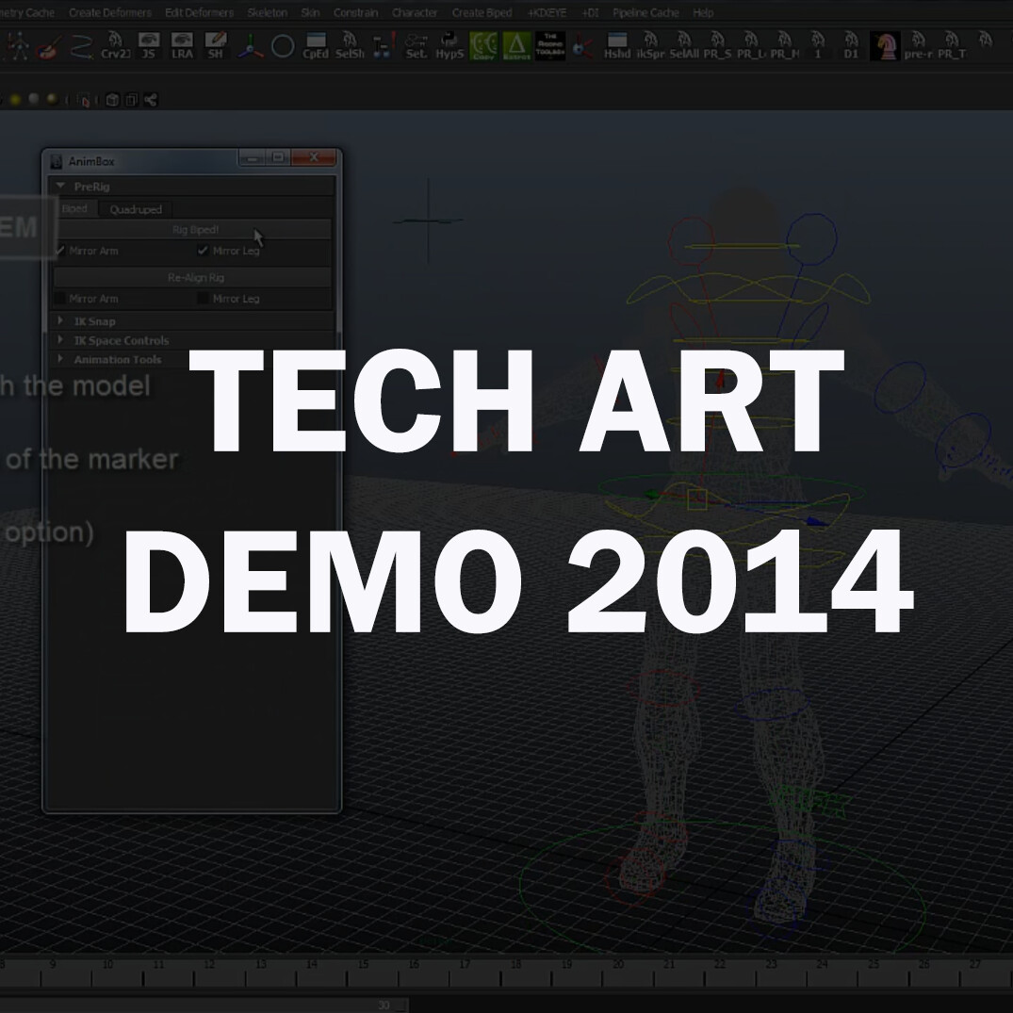Select the SelSh shelf icon
Screen dimensions: 1013x1013
(350, 44)
